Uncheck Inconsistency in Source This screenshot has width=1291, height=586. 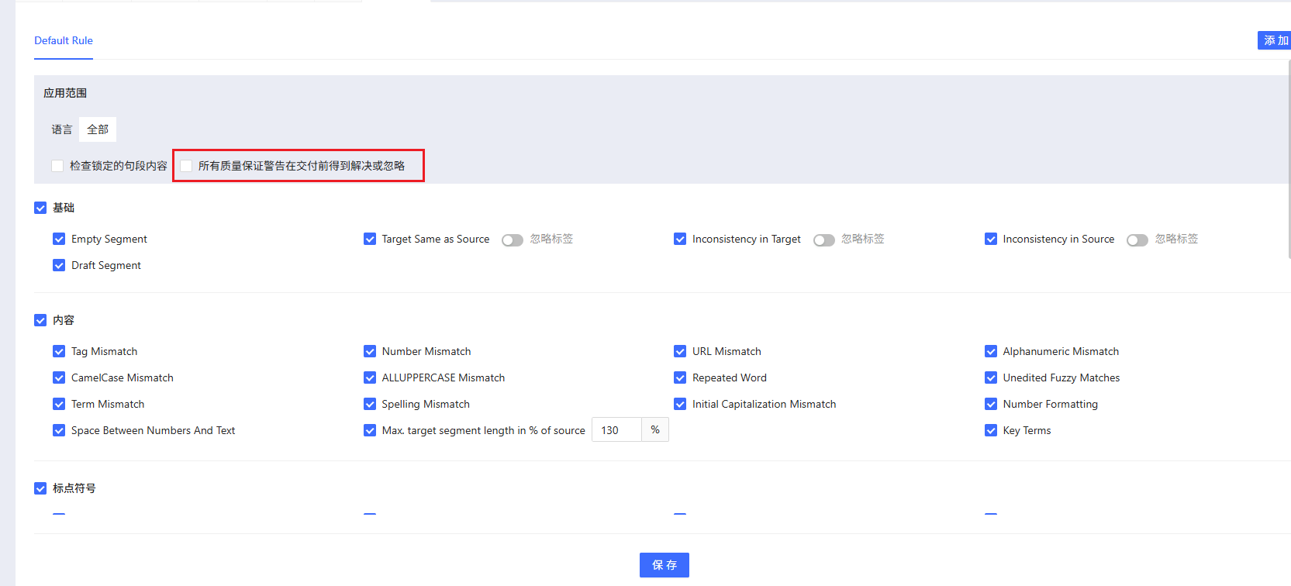991,239
